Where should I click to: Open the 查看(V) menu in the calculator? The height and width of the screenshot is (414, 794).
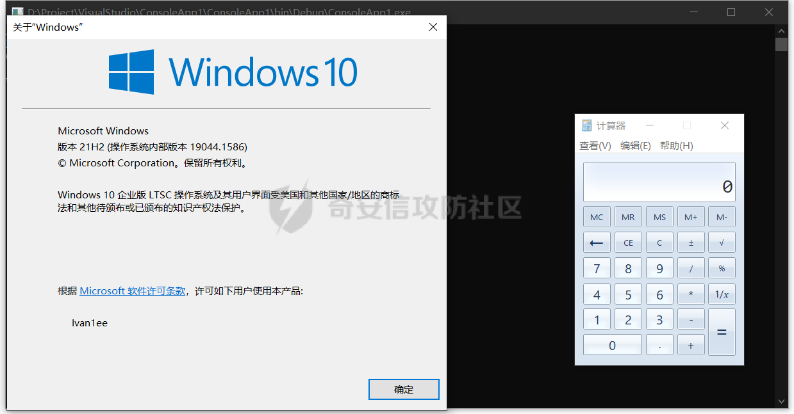click(x=595, y=146)
